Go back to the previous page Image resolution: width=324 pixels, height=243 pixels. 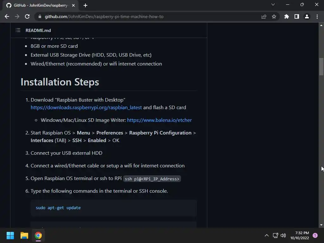[x=7, y=16]
